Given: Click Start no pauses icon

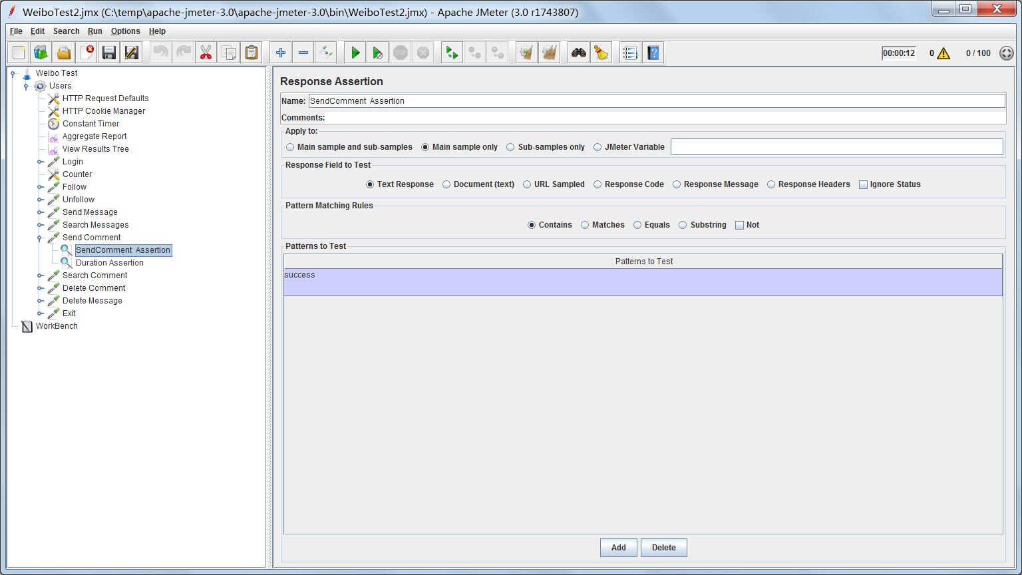Looking at the screenshot, I should (378, 53).
